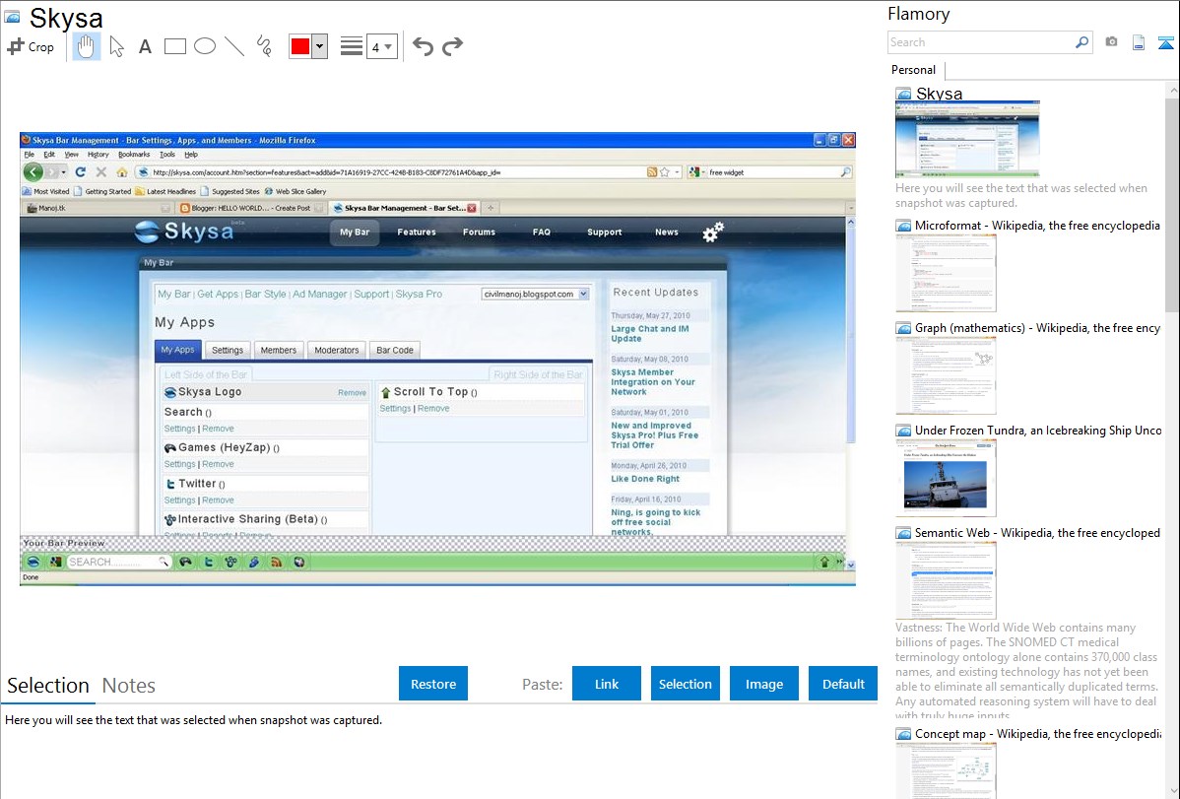Click the Firefox home icon in snapshot
The width and height of the screenshot is (1180, 799).
[x=122, y=172]
